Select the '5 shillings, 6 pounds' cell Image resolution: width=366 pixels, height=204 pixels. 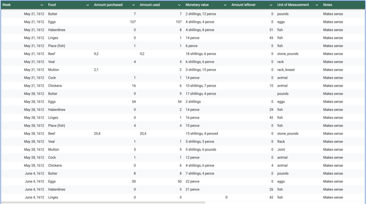(201, 150)
